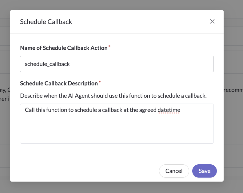Click the misspelled word "datetime" in description
This screenshot has height=193, width=243.
coord(169,110)
